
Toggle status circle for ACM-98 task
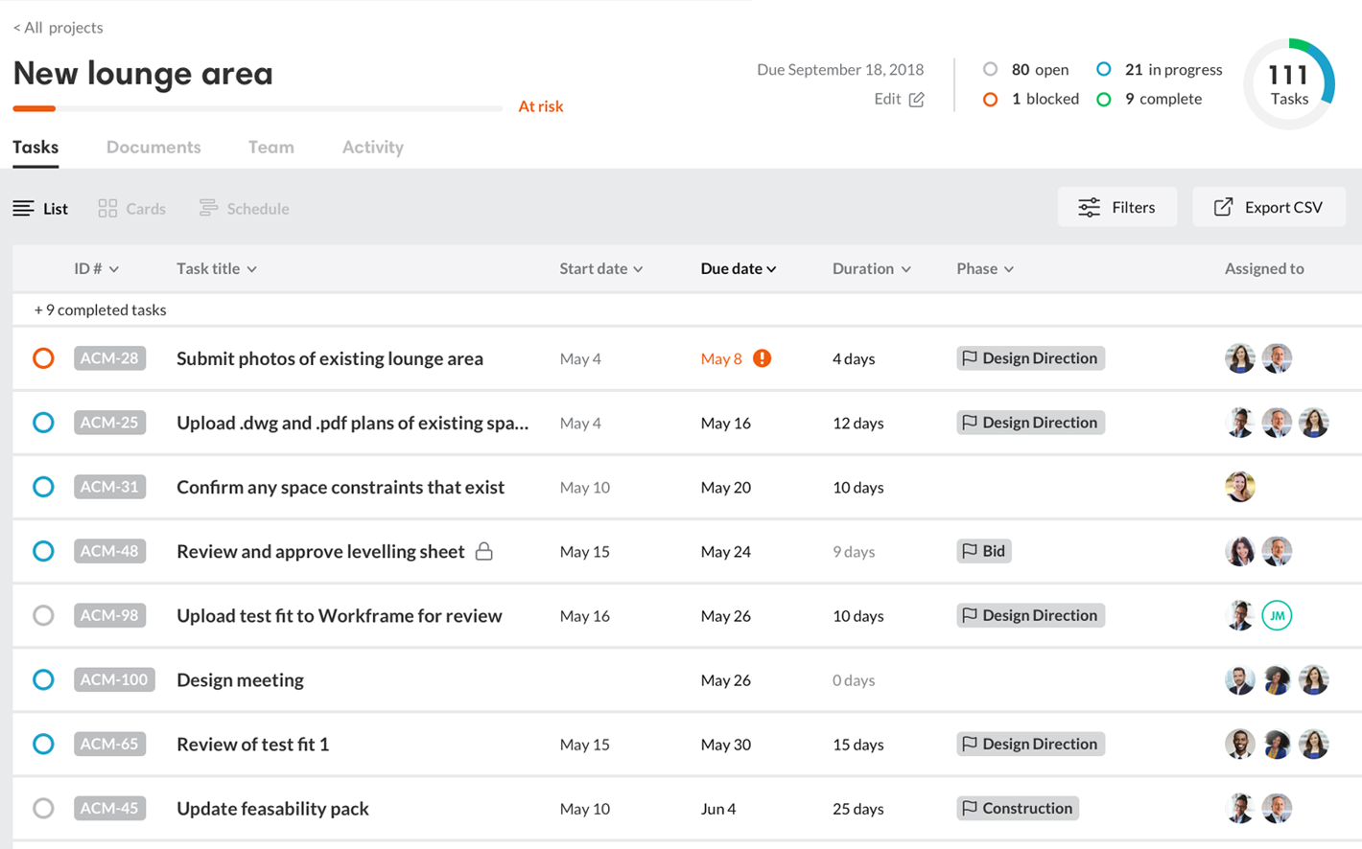click(x=43, y=615)
